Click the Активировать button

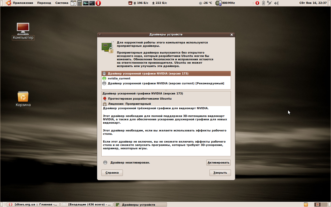[219, 162]
